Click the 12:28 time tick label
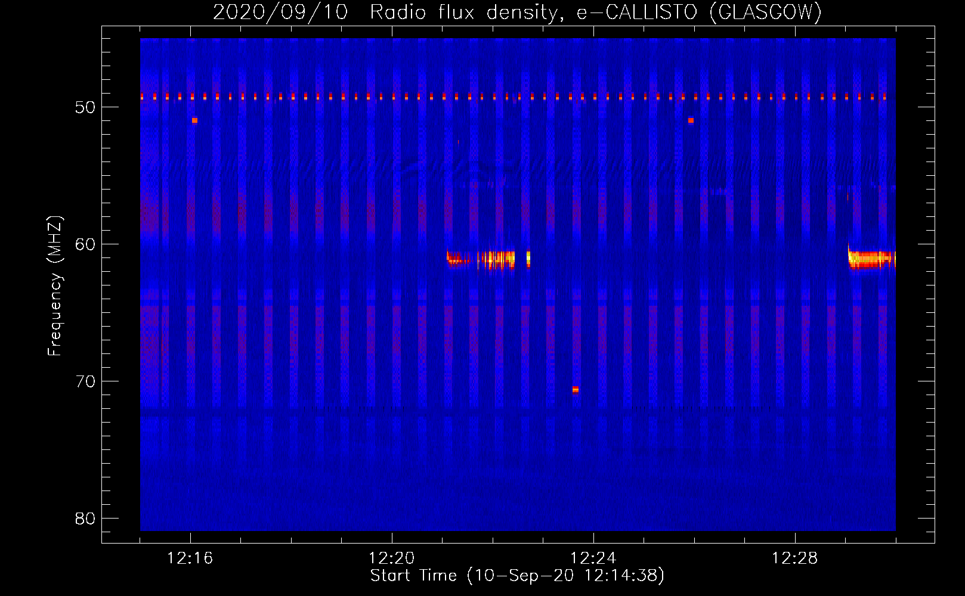 pyautogui.click(x=794, y=558)
